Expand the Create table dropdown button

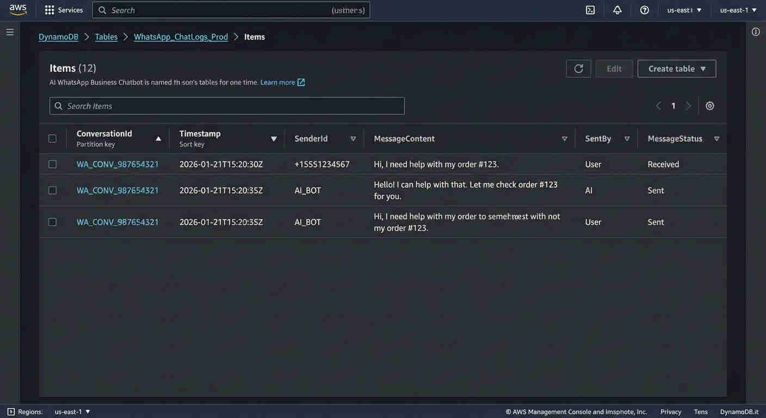click(677, 69)
